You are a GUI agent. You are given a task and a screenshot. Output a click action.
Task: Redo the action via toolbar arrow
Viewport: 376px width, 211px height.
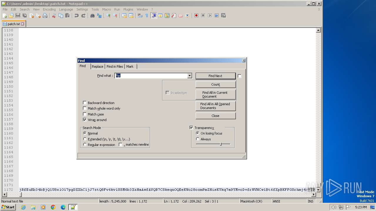pos(83,16)
